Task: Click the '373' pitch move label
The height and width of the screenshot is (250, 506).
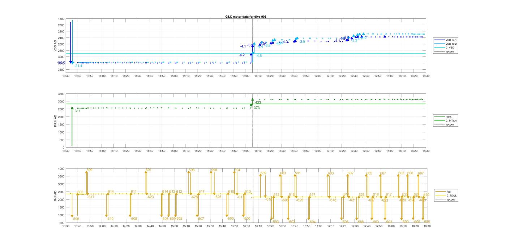Action: 257,108
